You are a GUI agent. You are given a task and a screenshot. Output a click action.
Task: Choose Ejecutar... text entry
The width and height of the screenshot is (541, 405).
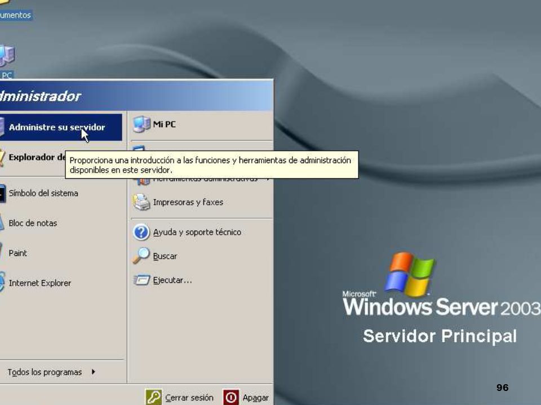tap(172, 280)
